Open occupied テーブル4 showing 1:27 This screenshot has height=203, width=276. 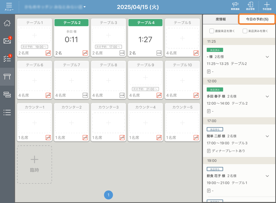pyautogui.click(x=145, y=38)
